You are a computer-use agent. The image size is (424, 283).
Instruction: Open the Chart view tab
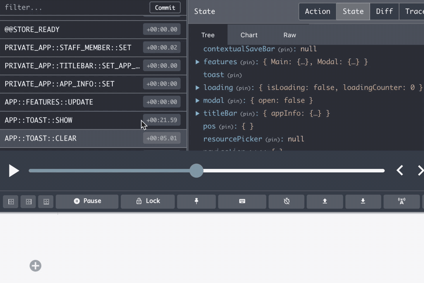pos(249,35)
